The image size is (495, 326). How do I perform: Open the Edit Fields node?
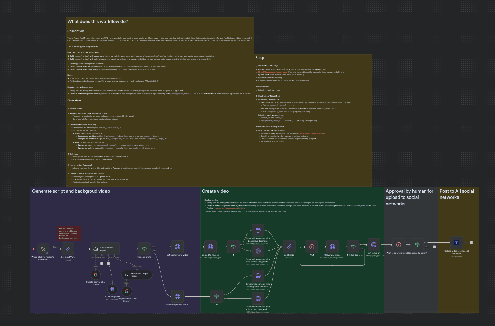tap(289, 247)
